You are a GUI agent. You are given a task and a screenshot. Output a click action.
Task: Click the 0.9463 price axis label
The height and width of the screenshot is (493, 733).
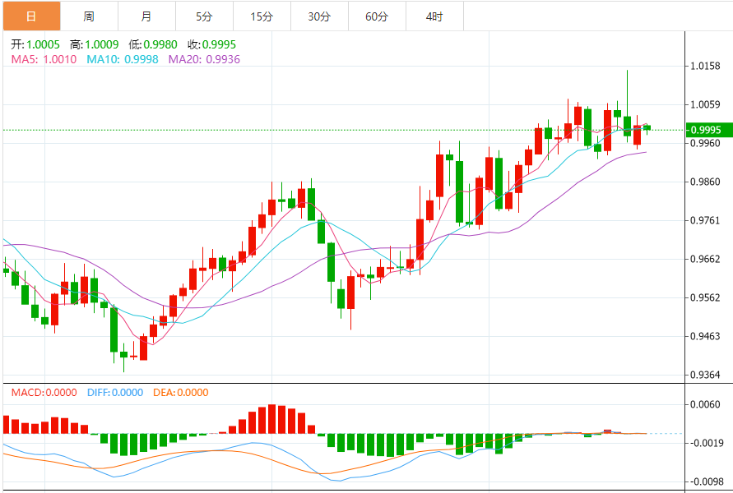tap(705, 336)
